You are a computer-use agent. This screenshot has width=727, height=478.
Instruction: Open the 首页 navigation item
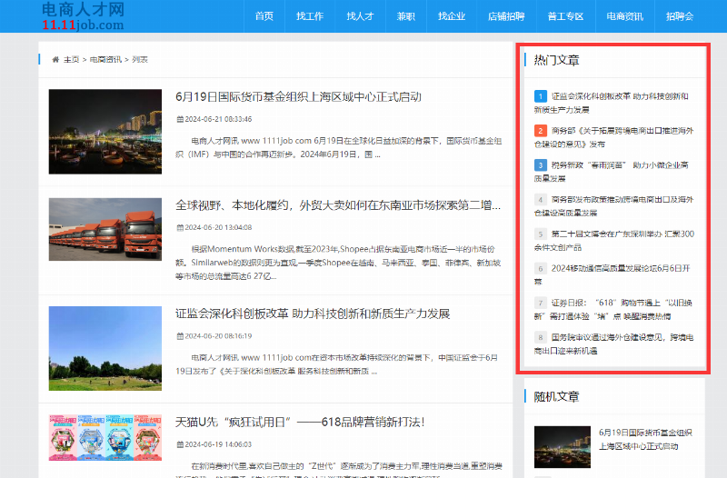point(264,16)
